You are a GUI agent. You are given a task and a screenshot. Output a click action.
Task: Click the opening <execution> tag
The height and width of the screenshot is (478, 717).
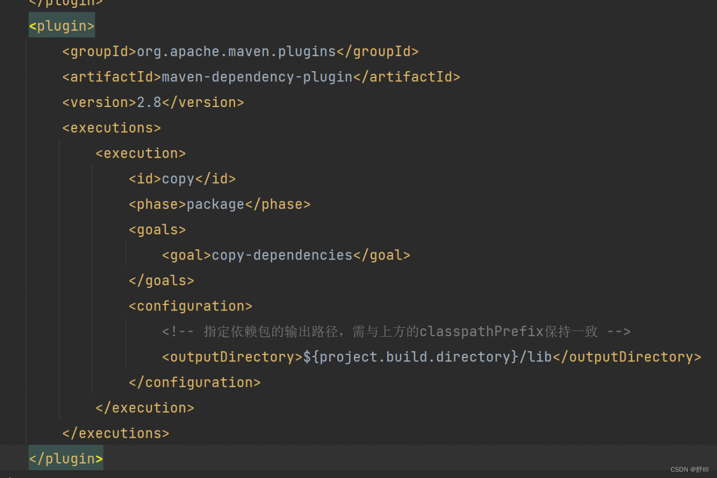tap(141, 153)
